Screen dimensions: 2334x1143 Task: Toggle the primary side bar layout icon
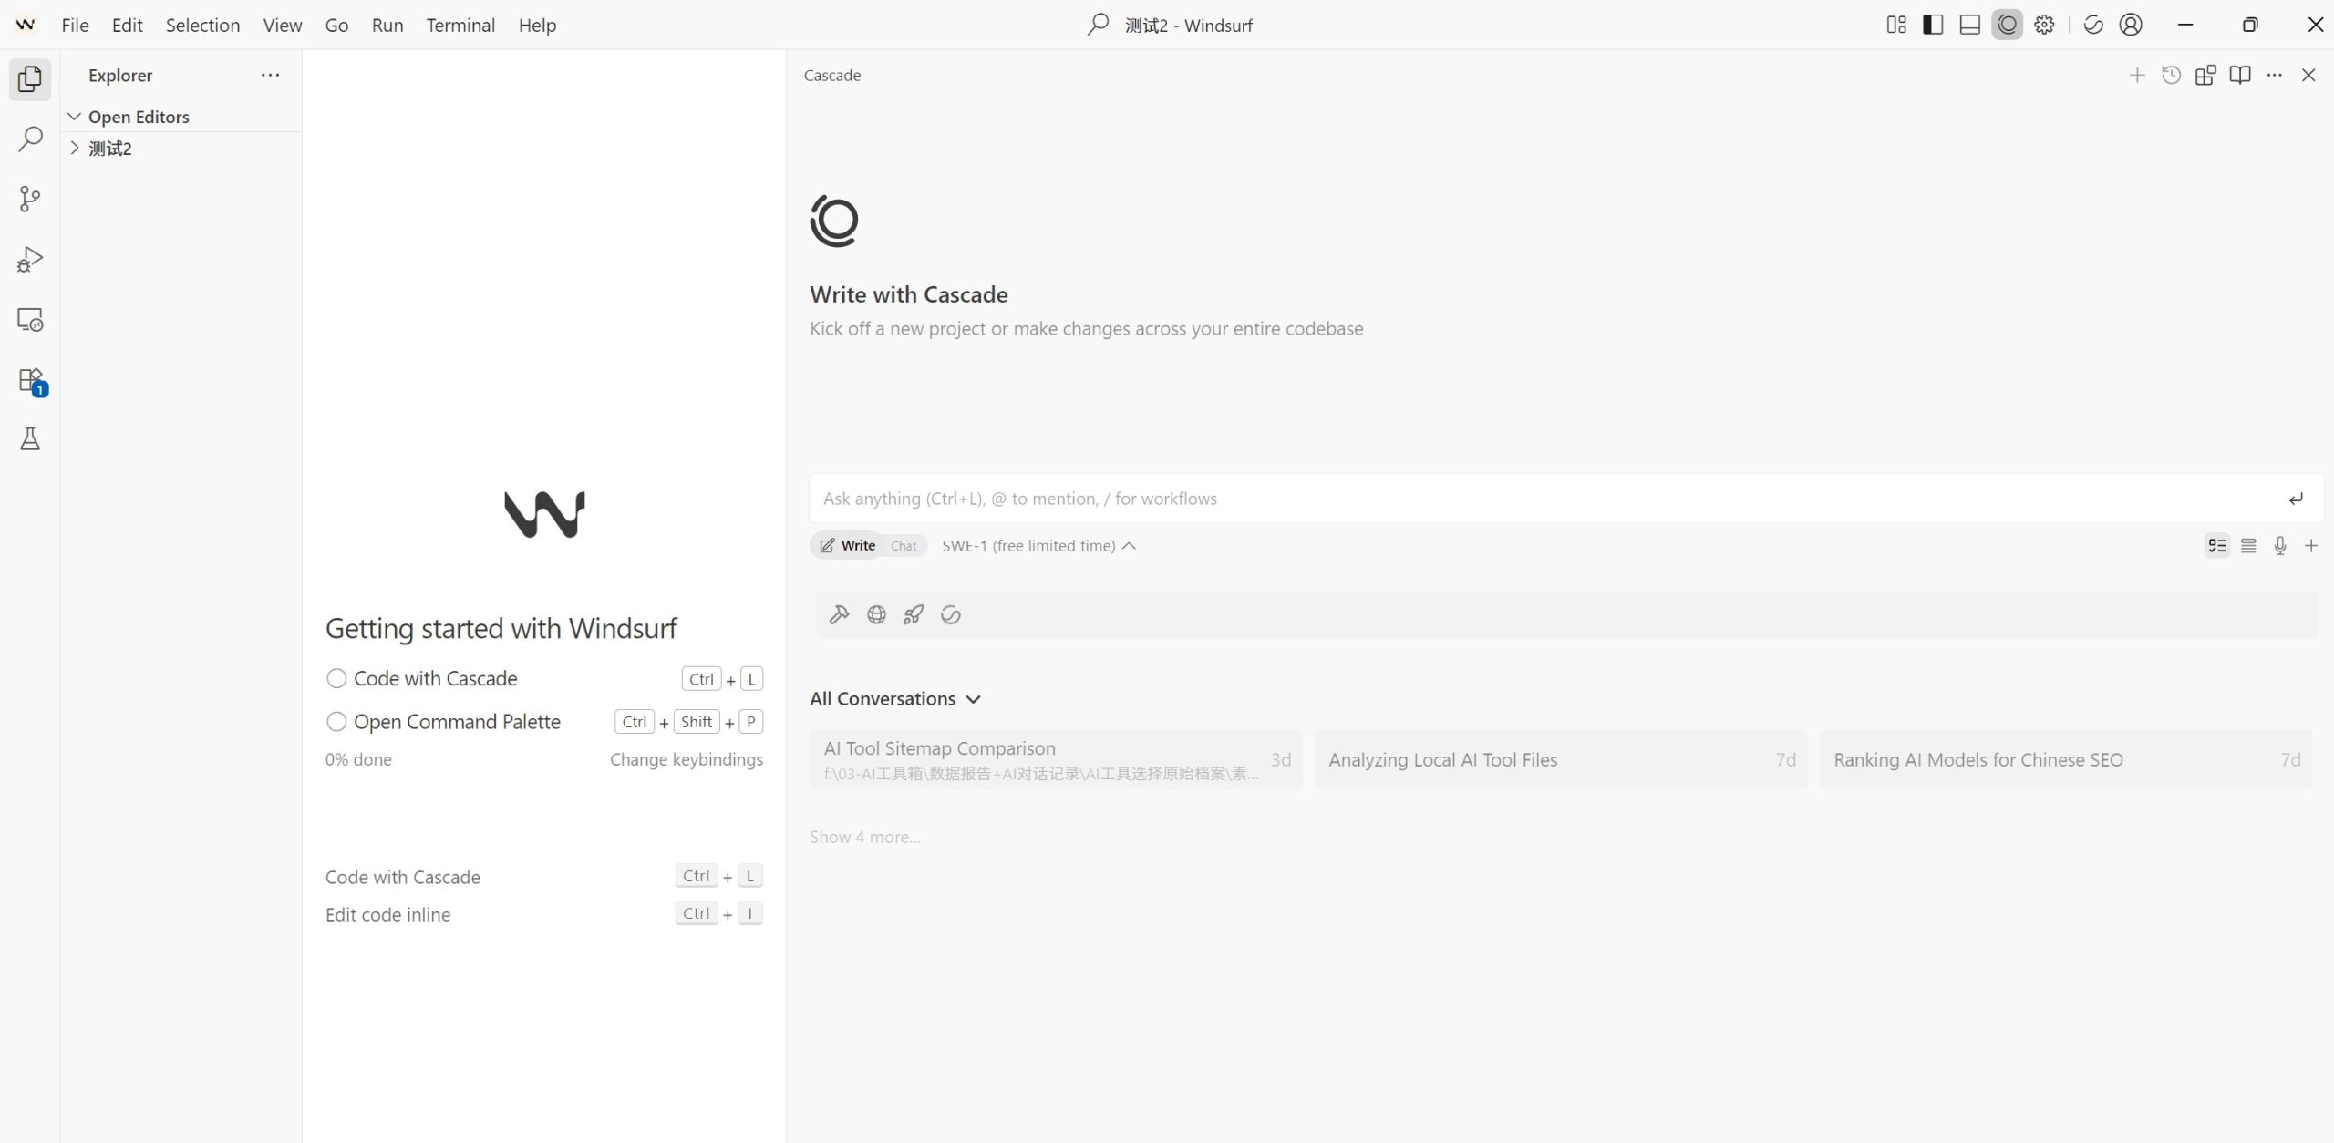coord(1932,26)
